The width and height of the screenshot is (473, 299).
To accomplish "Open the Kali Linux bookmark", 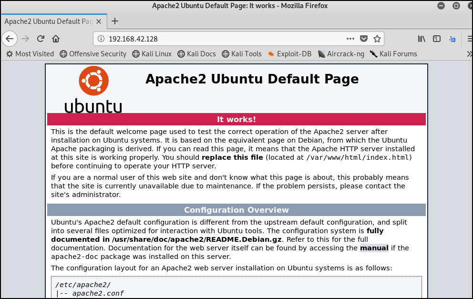I will click(x=152, y=54).
